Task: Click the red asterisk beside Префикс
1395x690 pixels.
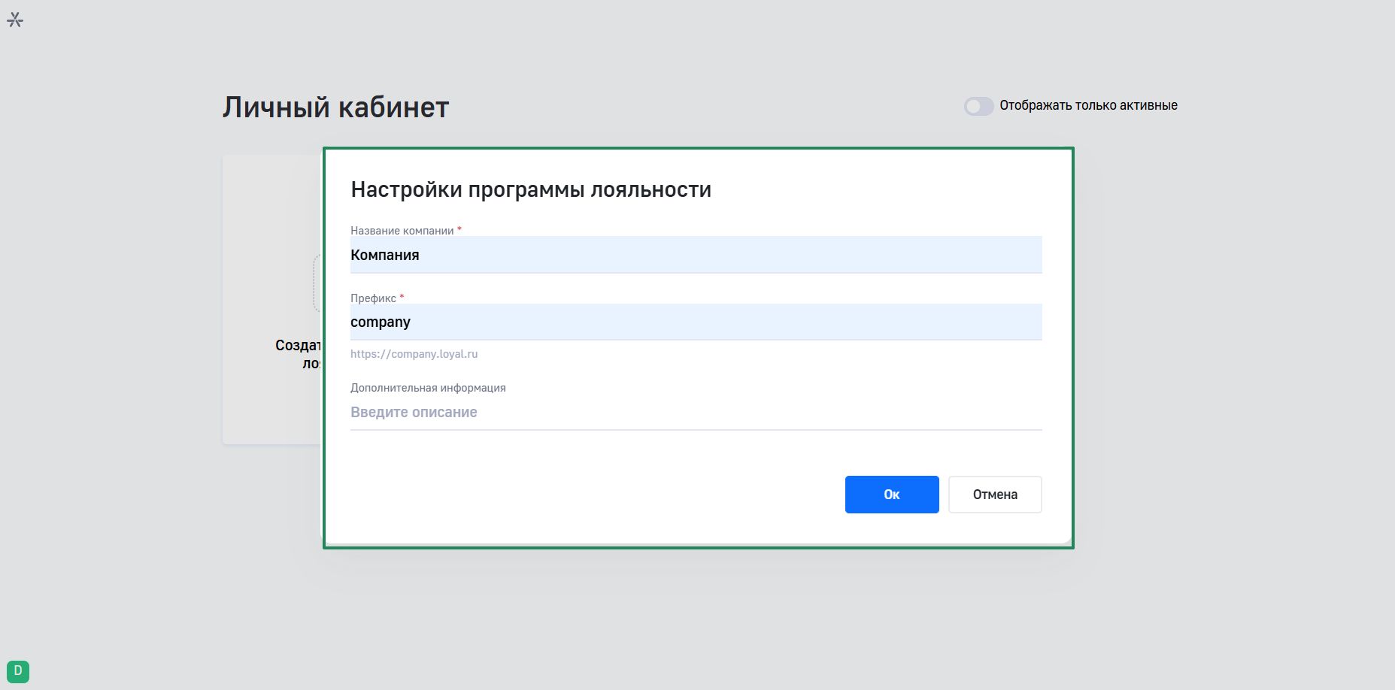Action: click(x=402, y=298)
